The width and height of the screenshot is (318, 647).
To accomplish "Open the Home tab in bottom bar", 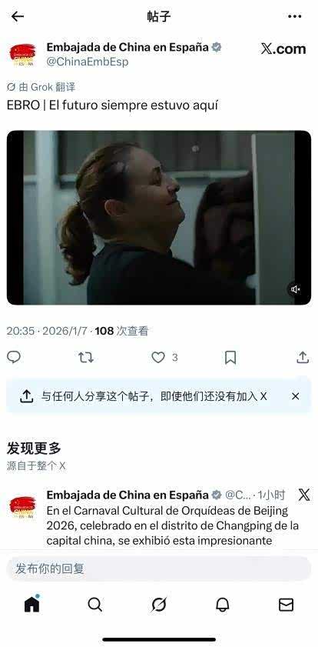I will [x=31, y=605].
